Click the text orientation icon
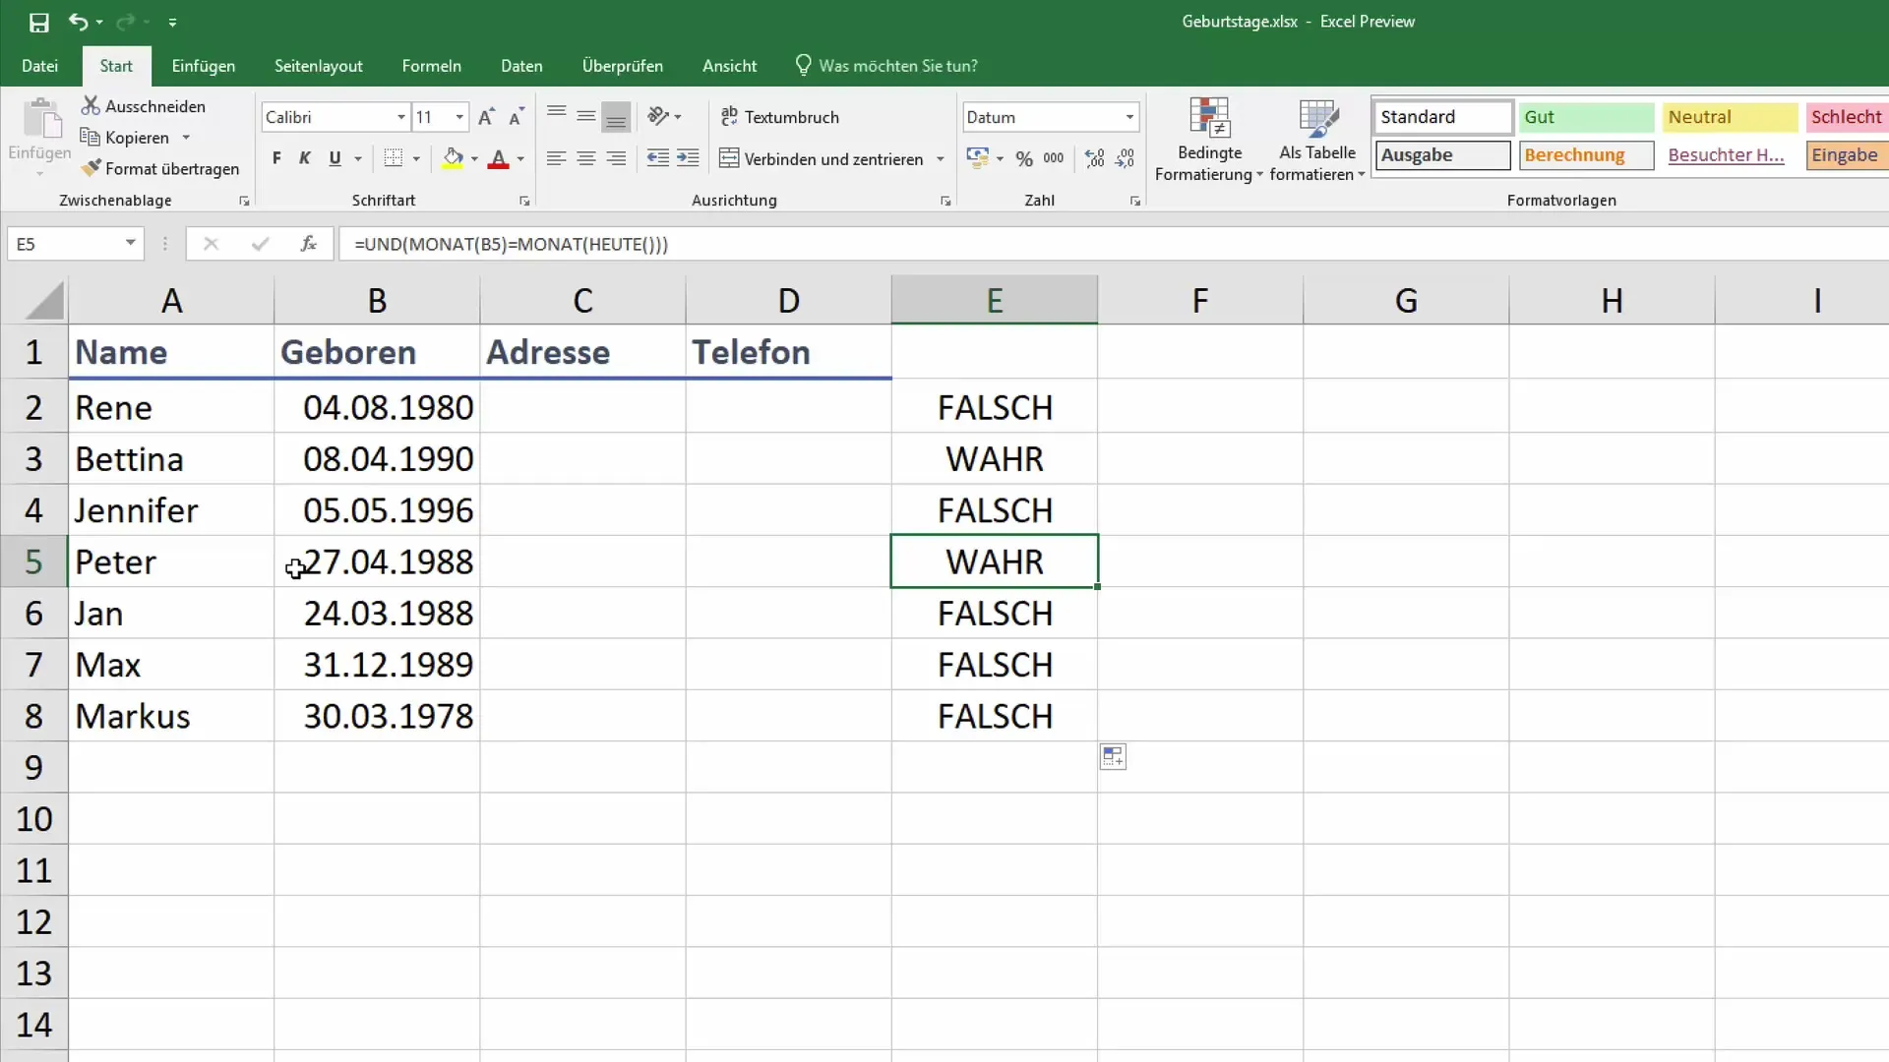The width and height of the screenshot is (1889, 1062). 658,116
